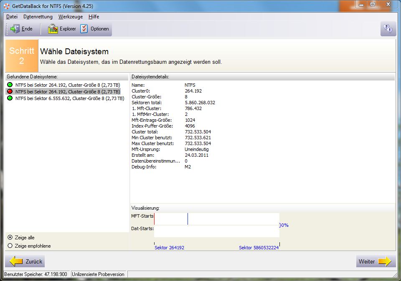Click the blue marker in MFT-Starts bar
This screenshot has width=401, height=281.
tap(188, 219)
